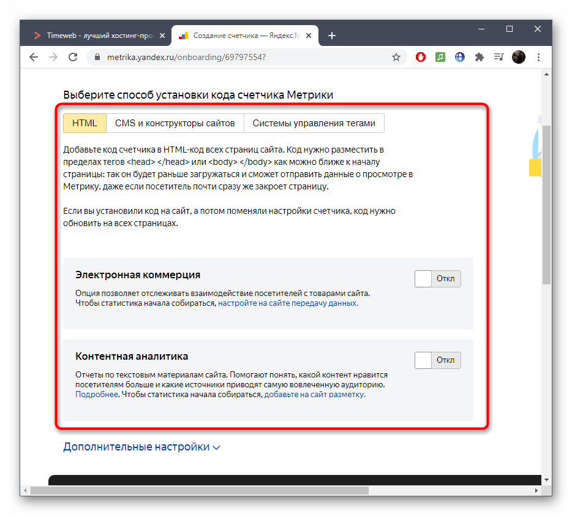
Task: Open the blue globe extension icon
Action: pyautogui.click(x=460, y=57)
